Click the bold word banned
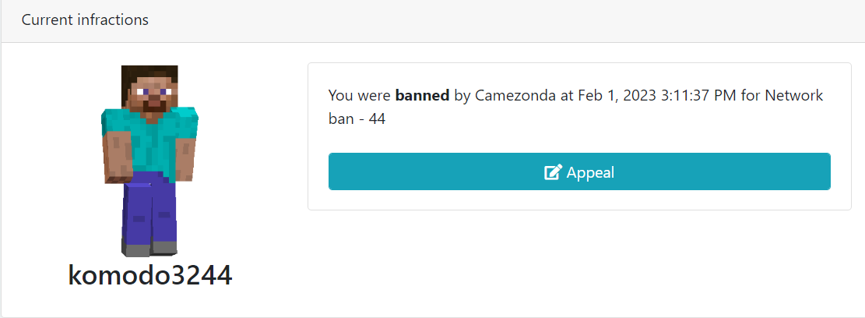865x318 pixels. pos(422,96)
